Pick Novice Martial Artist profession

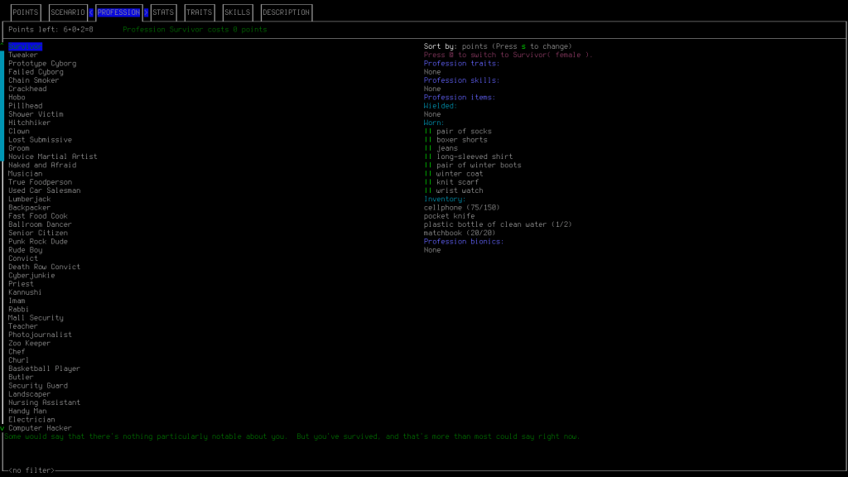(x=53, y=157)
